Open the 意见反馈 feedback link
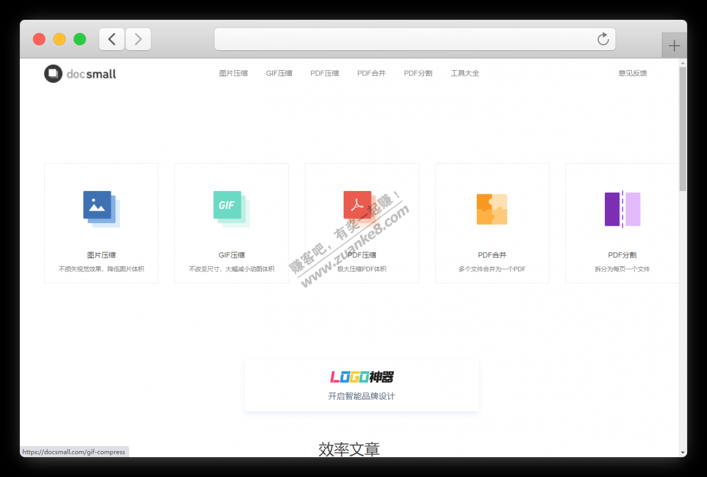Image resolution: width=707 pixels, height=477 pixels. tap(633, 73)
